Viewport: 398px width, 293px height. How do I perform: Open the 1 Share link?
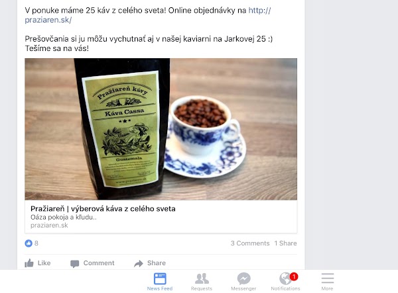[285, 243]
